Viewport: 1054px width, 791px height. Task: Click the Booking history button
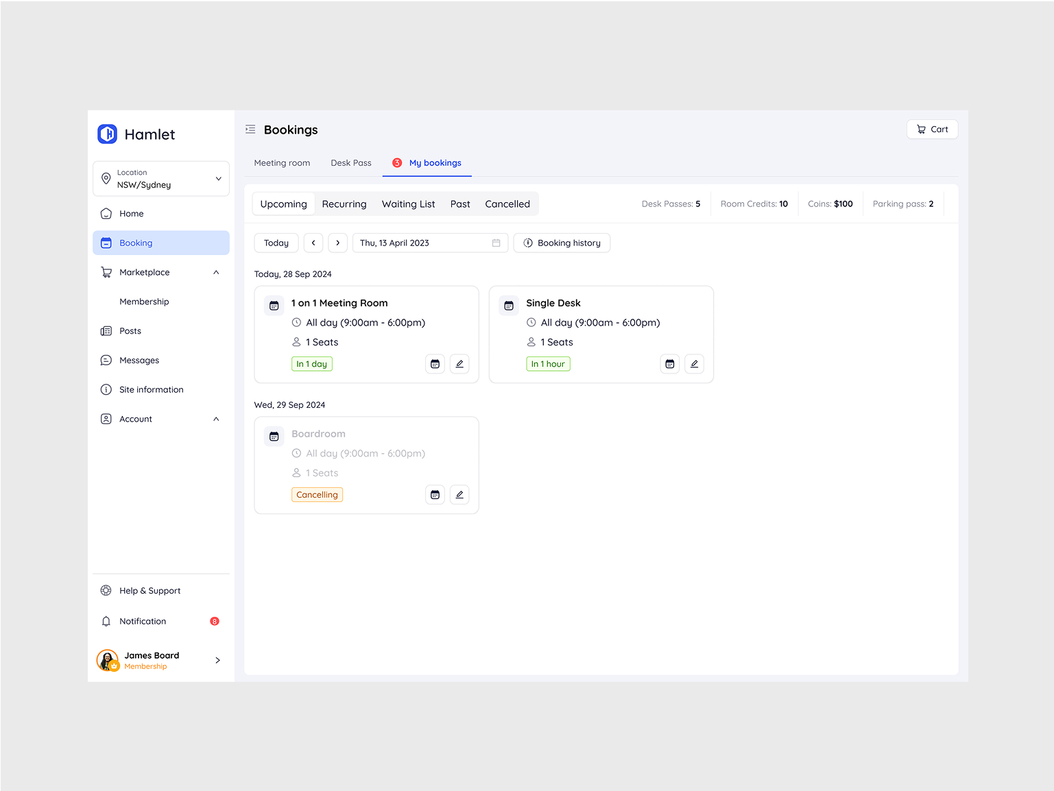click(562, 243)
